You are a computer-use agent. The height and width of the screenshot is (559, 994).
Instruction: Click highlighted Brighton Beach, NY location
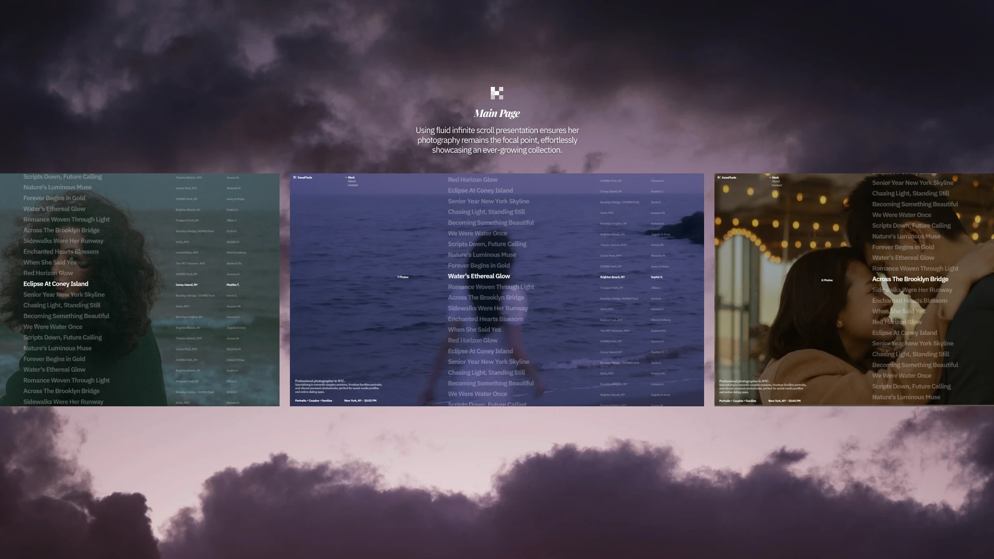coord(612,277)
